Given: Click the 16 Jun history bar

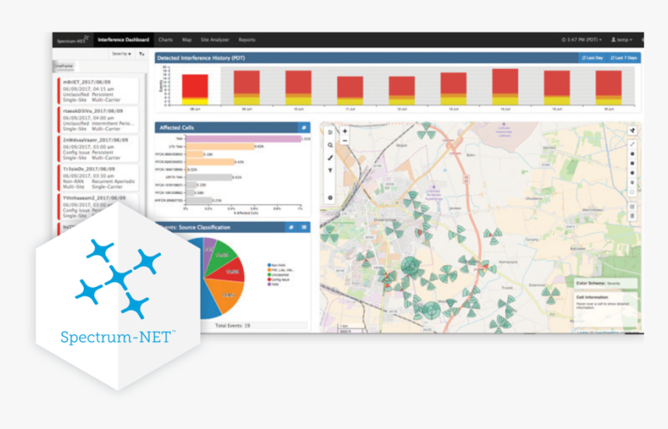Looking at the screenshot, I should (608, 88).
